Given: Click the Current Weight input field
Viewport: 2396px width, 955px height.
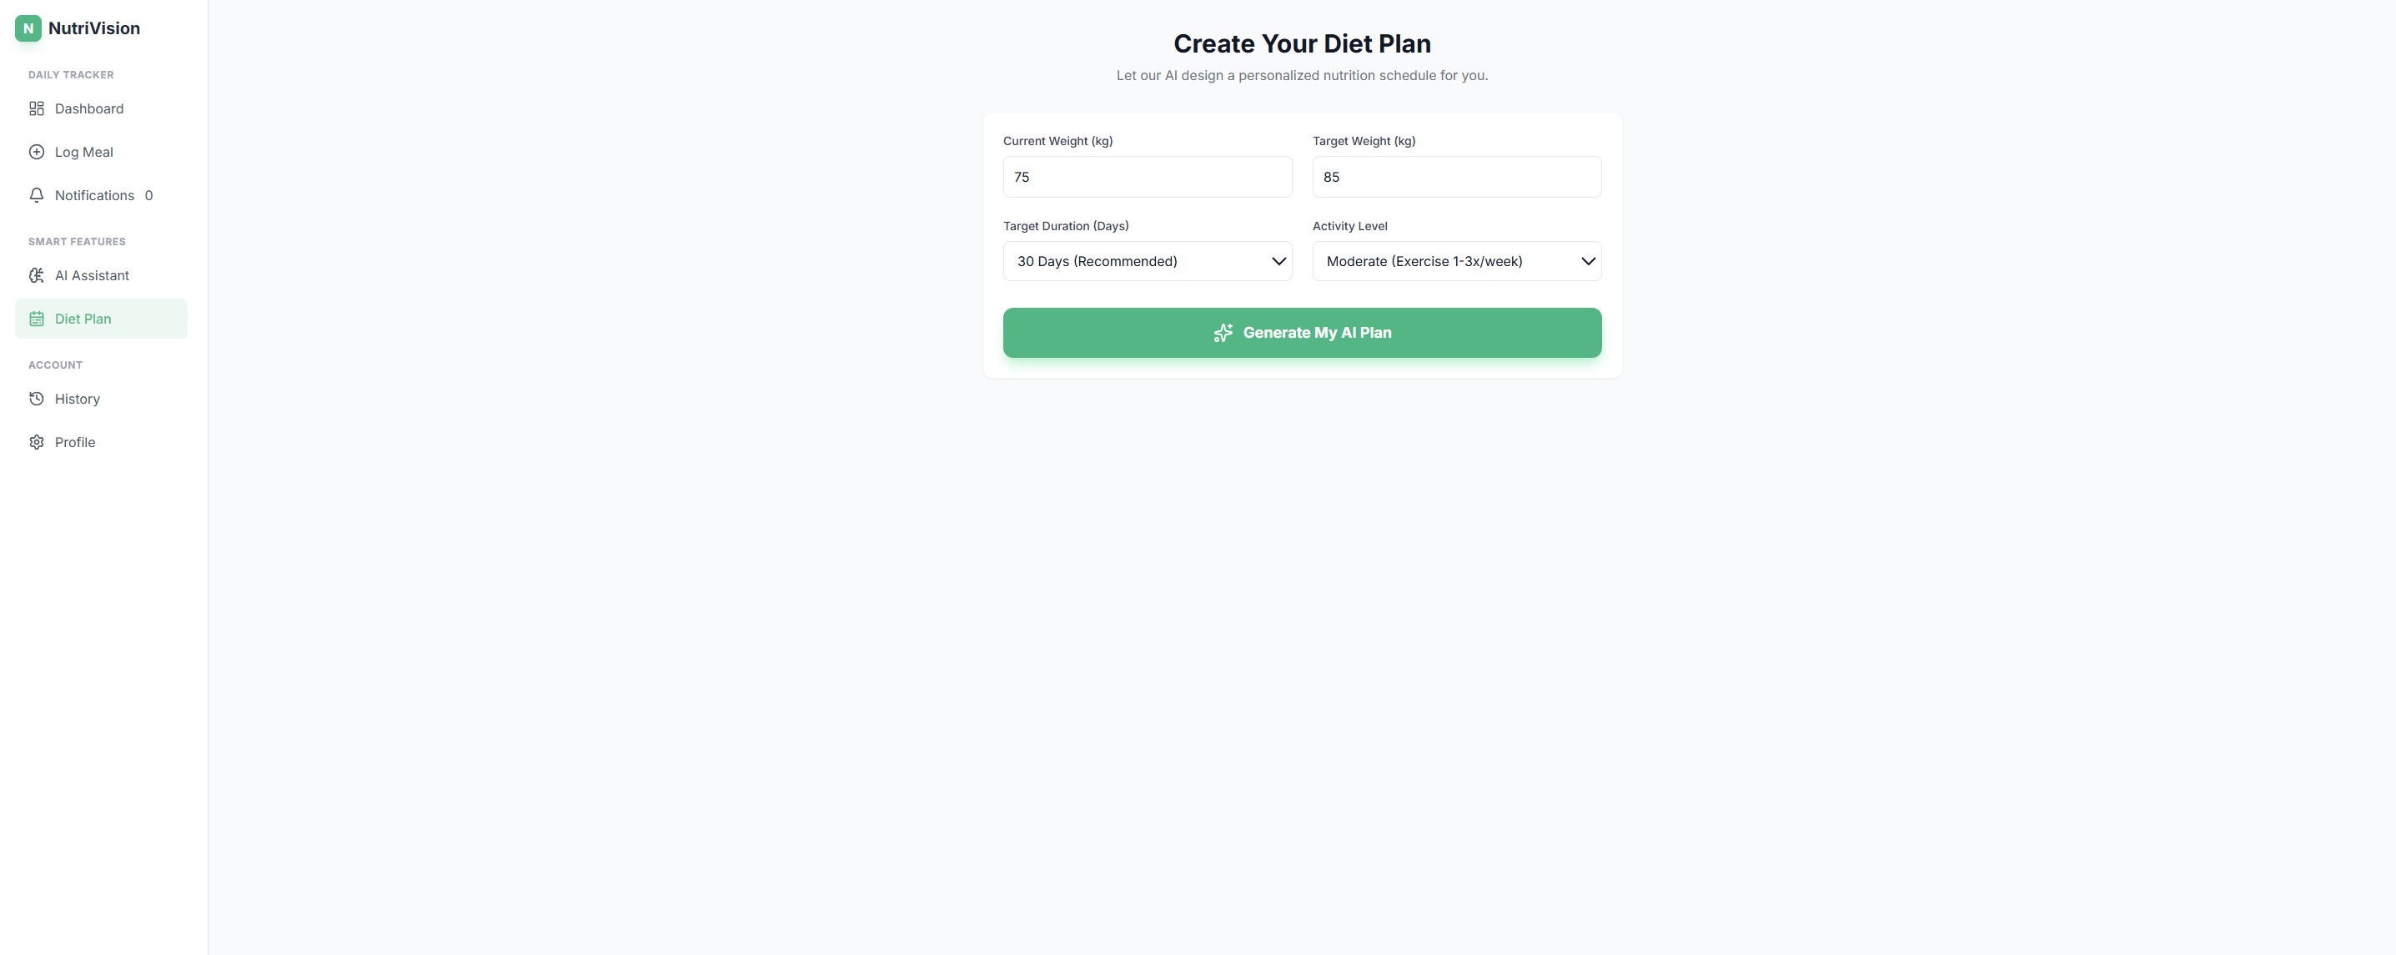Looking at the screenshot, I should [x=1147, y=177].
